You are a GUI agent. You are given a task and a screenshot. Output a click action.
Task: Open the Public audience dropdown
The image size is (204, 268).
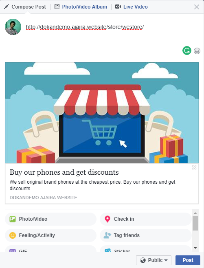154,260
